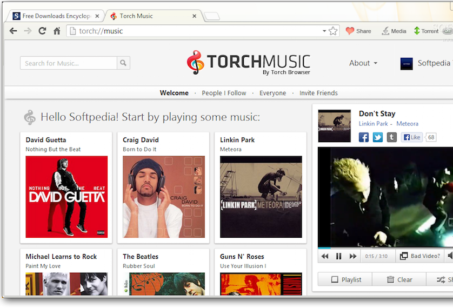Switch to Free Downloads Encyclopedia tab

pos(56,16)
